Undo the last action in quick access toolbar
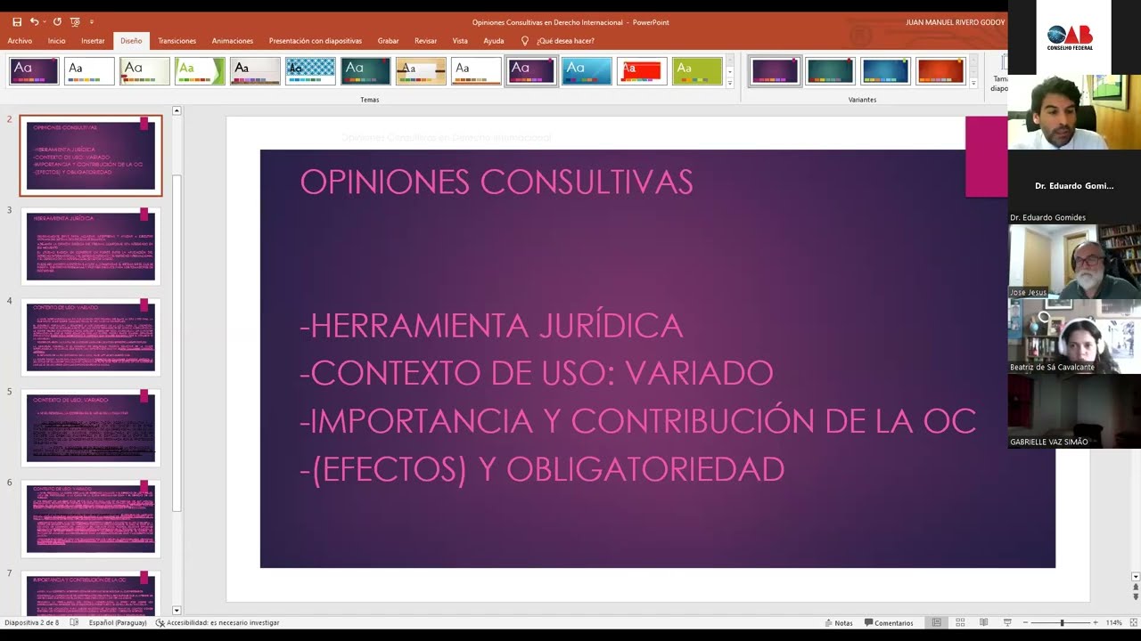Viewport: 1141px width, 641px height. (x=34, y=21)
